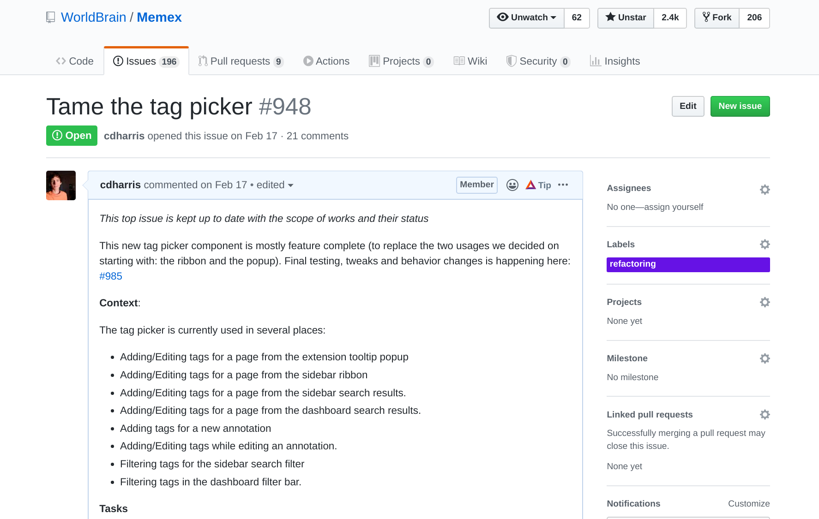Click Customize notifications link
Image resolution: width=819 pixels, height=519 pixels.
pos(749,504)
